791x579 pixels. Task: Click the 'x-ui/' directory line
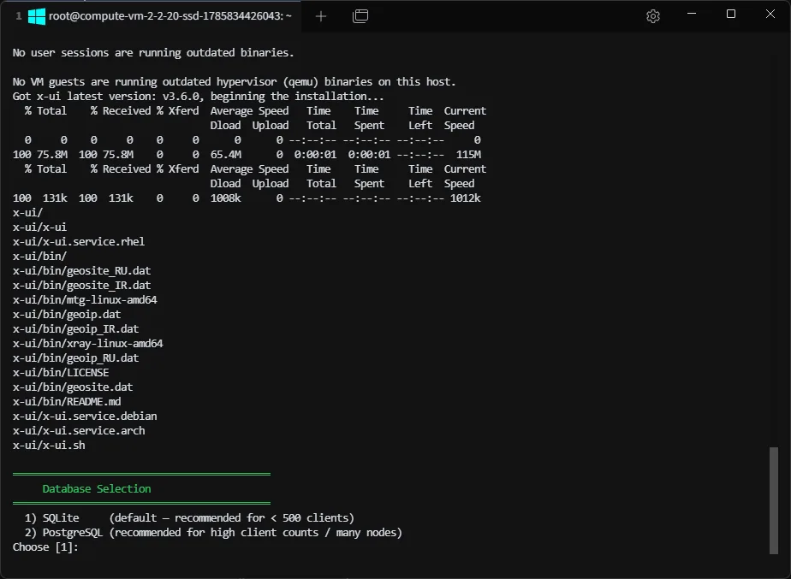27,213
